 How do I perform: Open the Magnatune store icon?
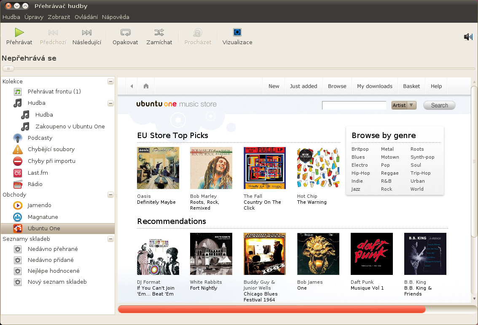pyautogui.click(x=18, y=217)
